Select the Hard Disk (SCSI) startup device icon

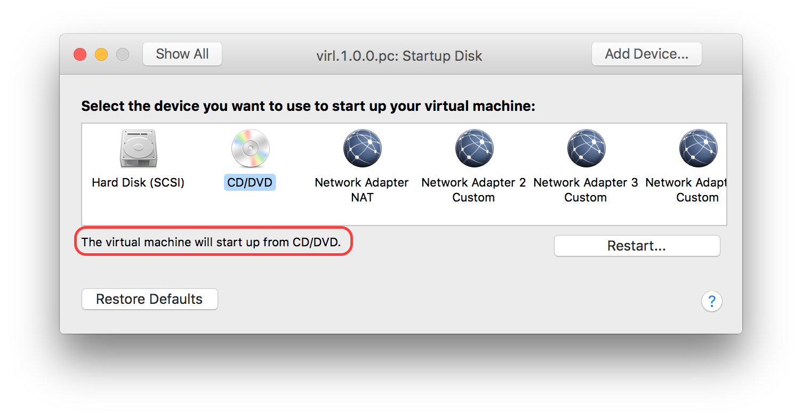coord(138,148)
